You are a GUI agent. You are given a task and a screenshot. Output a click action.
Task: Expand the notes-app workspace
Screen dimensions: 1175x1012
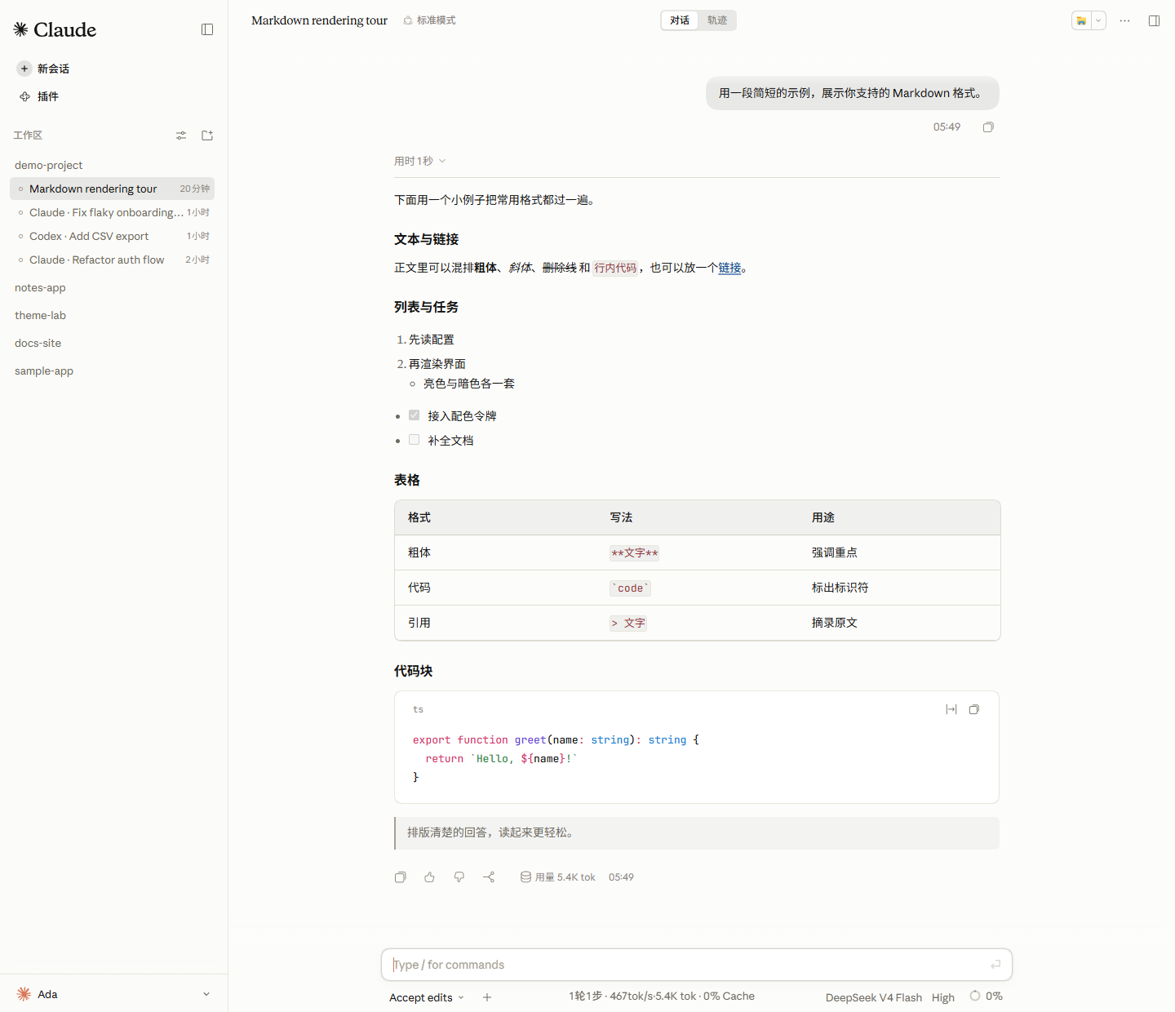[40, 287]
